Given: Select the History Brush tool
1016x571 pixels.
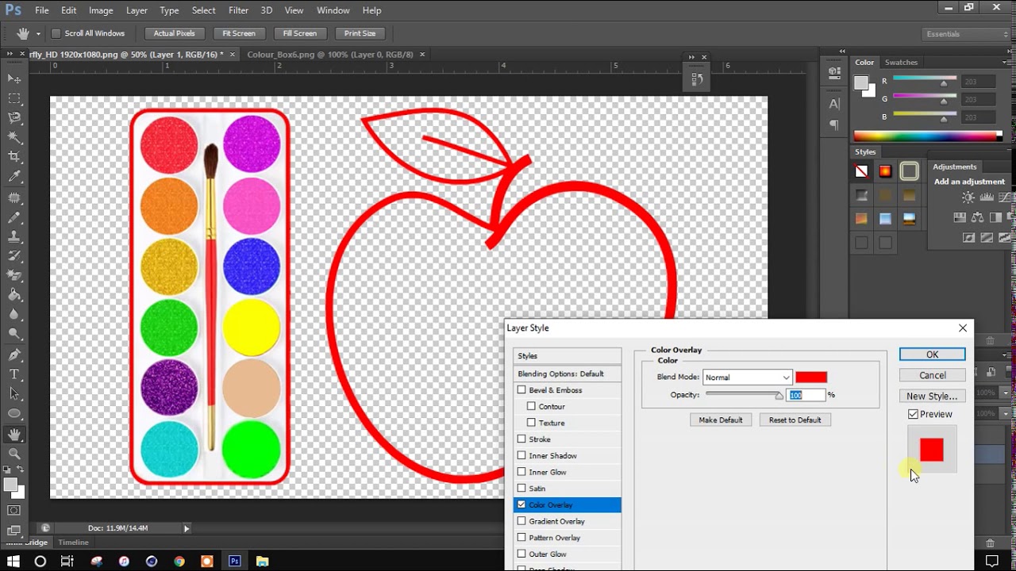Looking at the screenshot, I should click(14, 256).
